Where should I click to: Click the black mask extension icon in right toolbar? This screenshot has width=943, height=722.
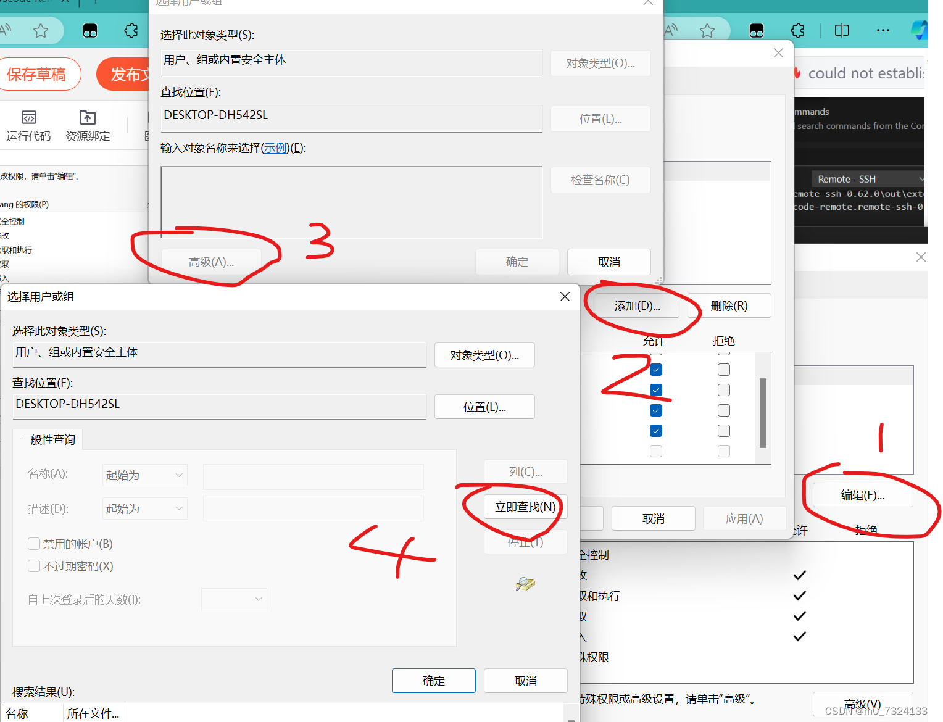click(x=757, y=31)
